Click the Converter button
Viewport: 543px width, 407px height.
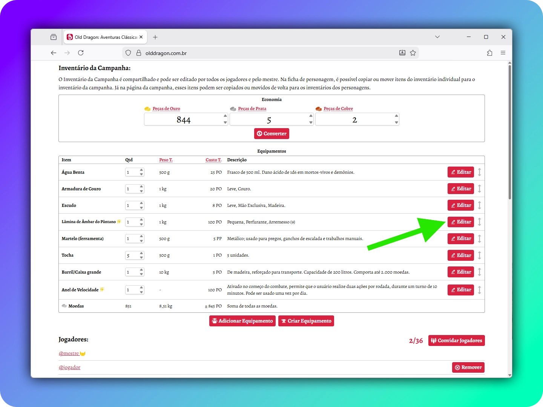[x=271, y=134]
